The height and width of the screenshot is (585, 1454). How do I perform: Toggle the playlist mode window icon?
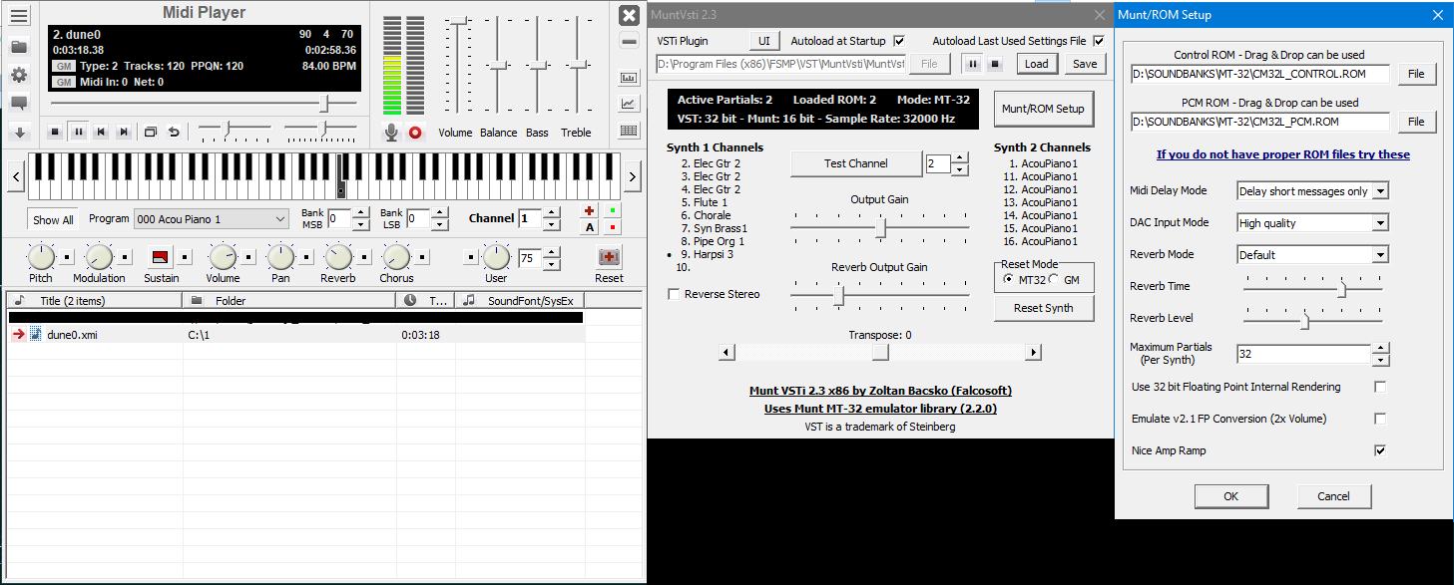pyautogui.click(x=151, y=132)
